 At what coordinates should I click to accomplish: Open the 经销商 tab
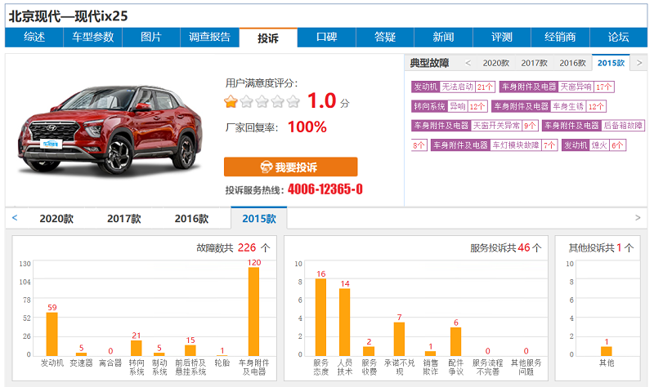click(560, 38)
